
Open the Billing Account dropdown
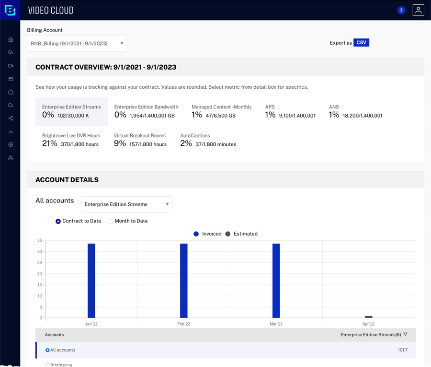point(77,43)
